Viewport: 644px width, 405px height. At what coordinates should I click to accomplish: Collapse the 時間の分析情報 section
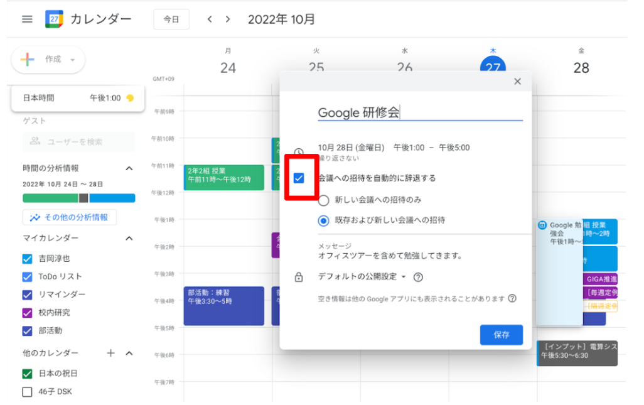(129, 168)
